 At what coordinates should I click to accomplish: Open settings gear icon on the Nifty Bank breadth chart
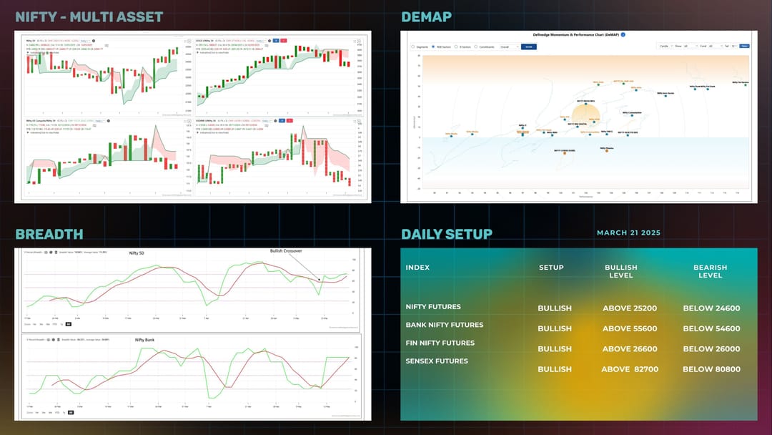[53, 339]
